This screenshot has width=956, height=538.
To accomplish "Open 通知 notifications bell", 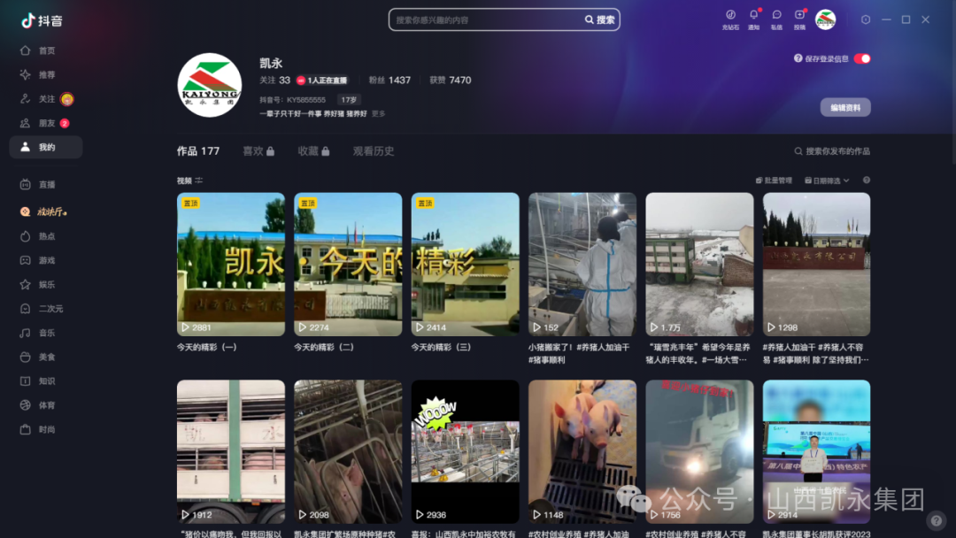I will (x=753, y=19).
